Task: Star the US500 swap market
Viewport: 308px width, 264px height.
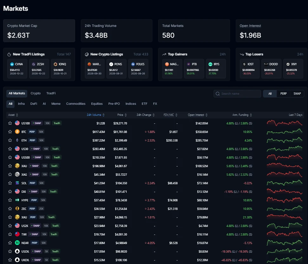Action: [x=10, y=157]
